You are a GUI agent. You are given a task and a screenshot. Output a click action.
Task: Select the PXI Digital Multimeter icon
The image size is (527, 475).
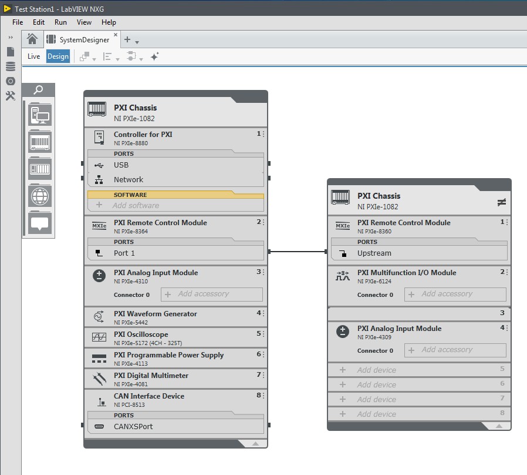(99, 379)
